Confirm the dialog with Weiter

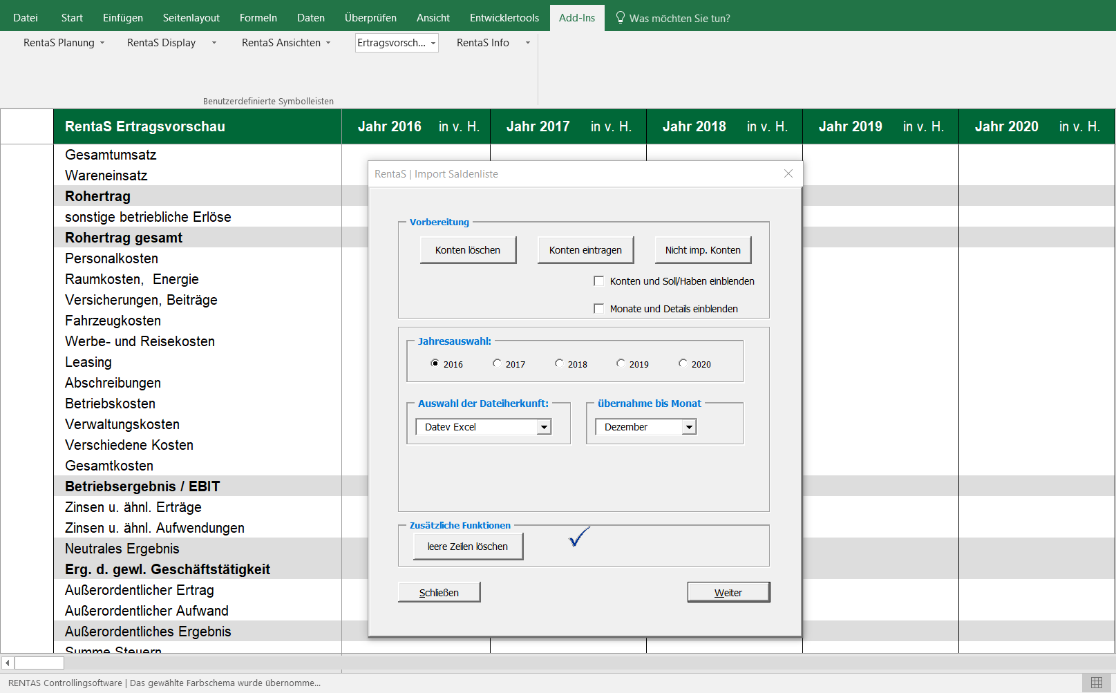tap(728, 591)
